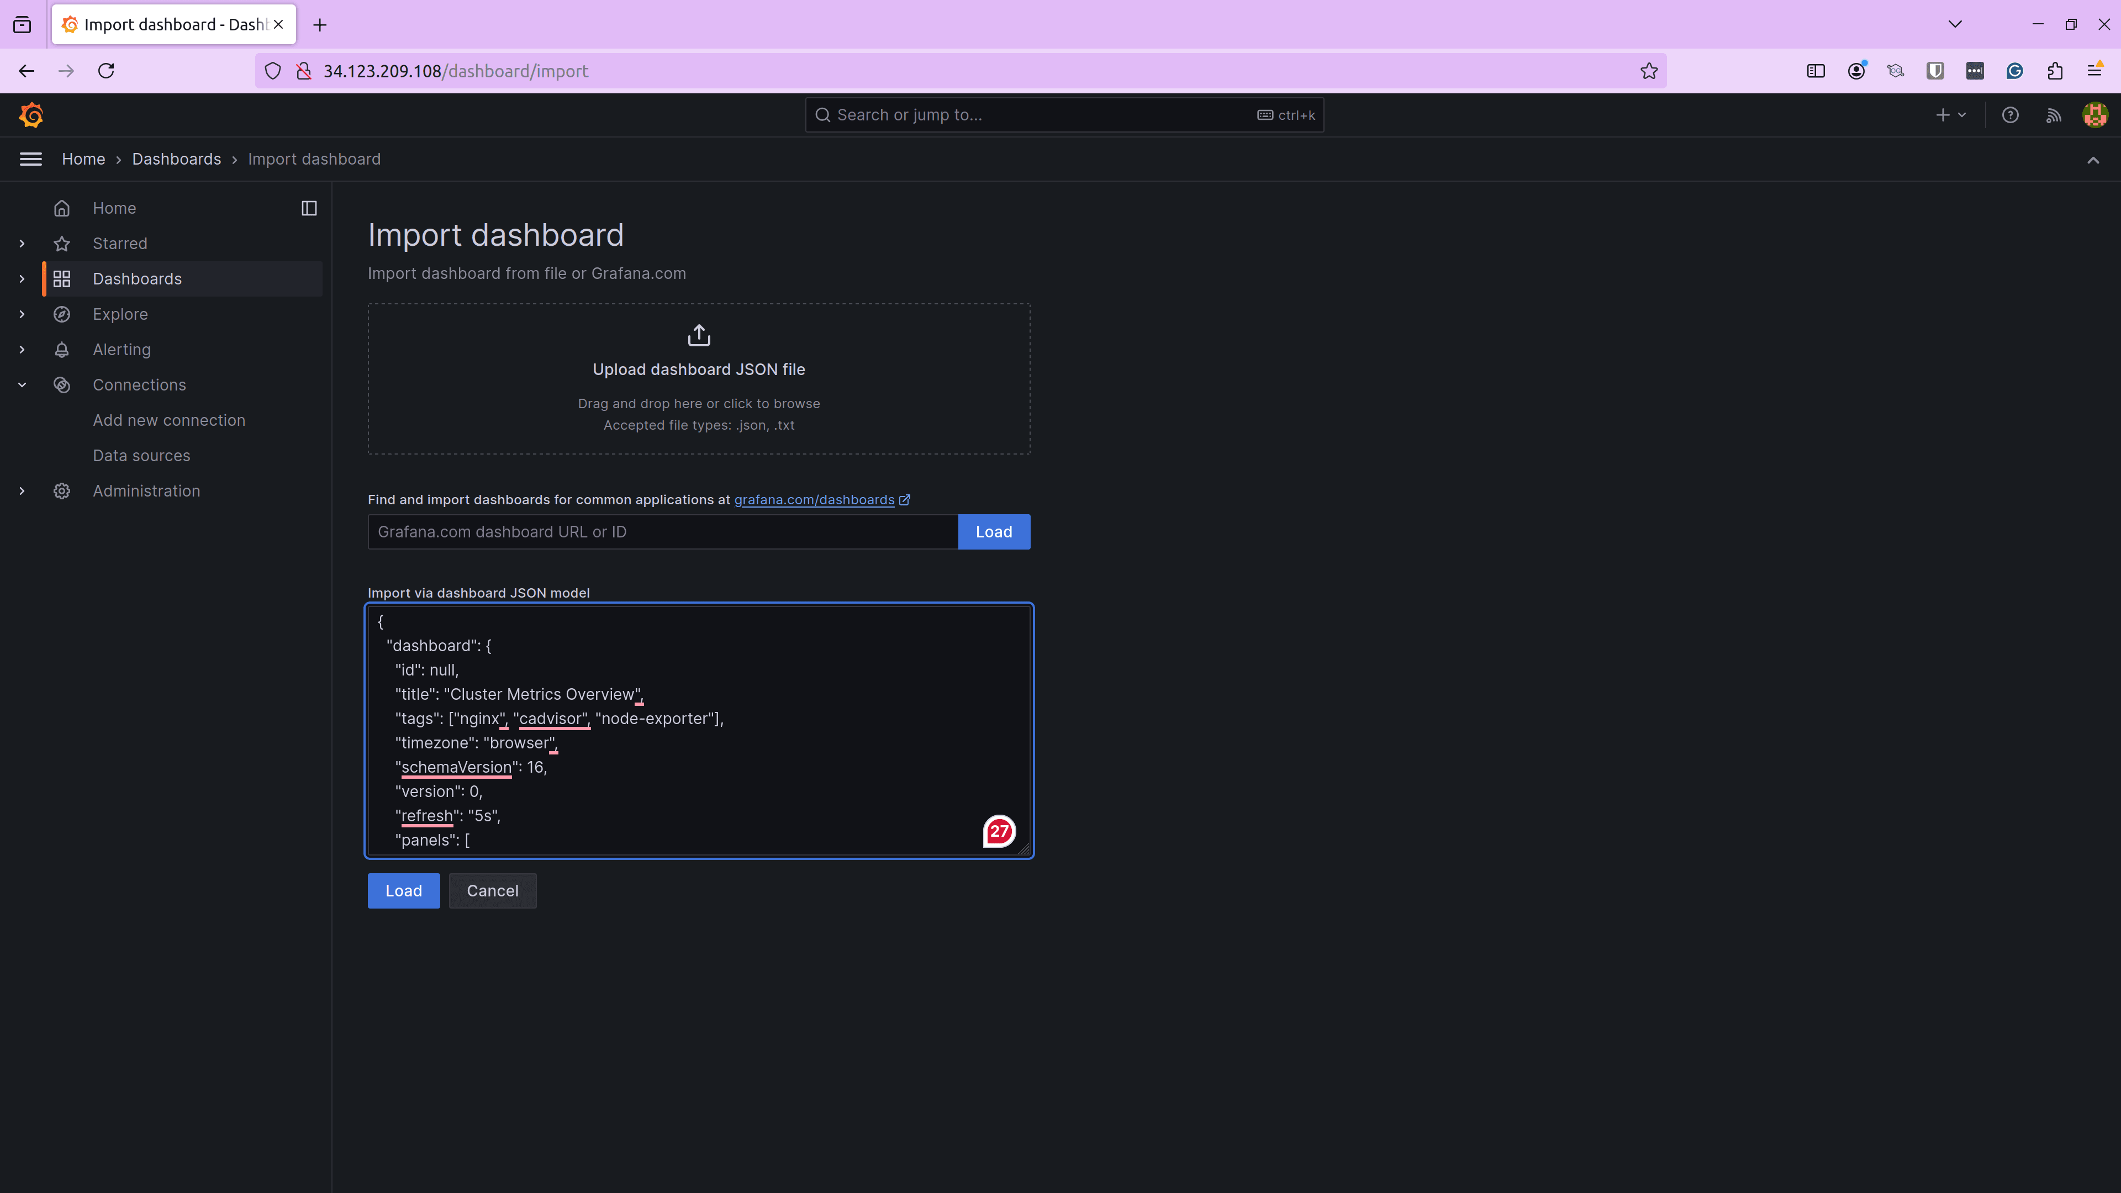This screenshot has width=2121, height=1193.
Task: Select Explore in the sidebar
Action: click(x=120, y=314)
